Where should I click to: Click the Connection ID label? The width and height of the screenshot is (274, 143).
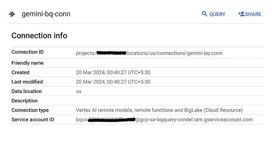[x=28, y=52]
